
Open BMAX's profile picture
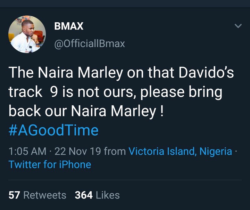[27, 34]
